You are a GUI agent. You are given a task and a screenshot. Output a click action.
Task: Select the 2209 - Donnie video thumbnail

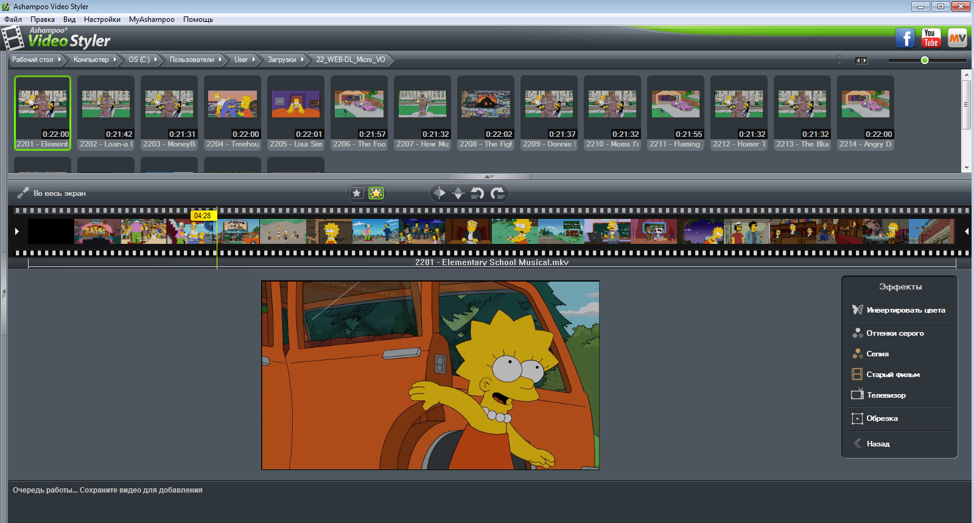pos(549,113)
